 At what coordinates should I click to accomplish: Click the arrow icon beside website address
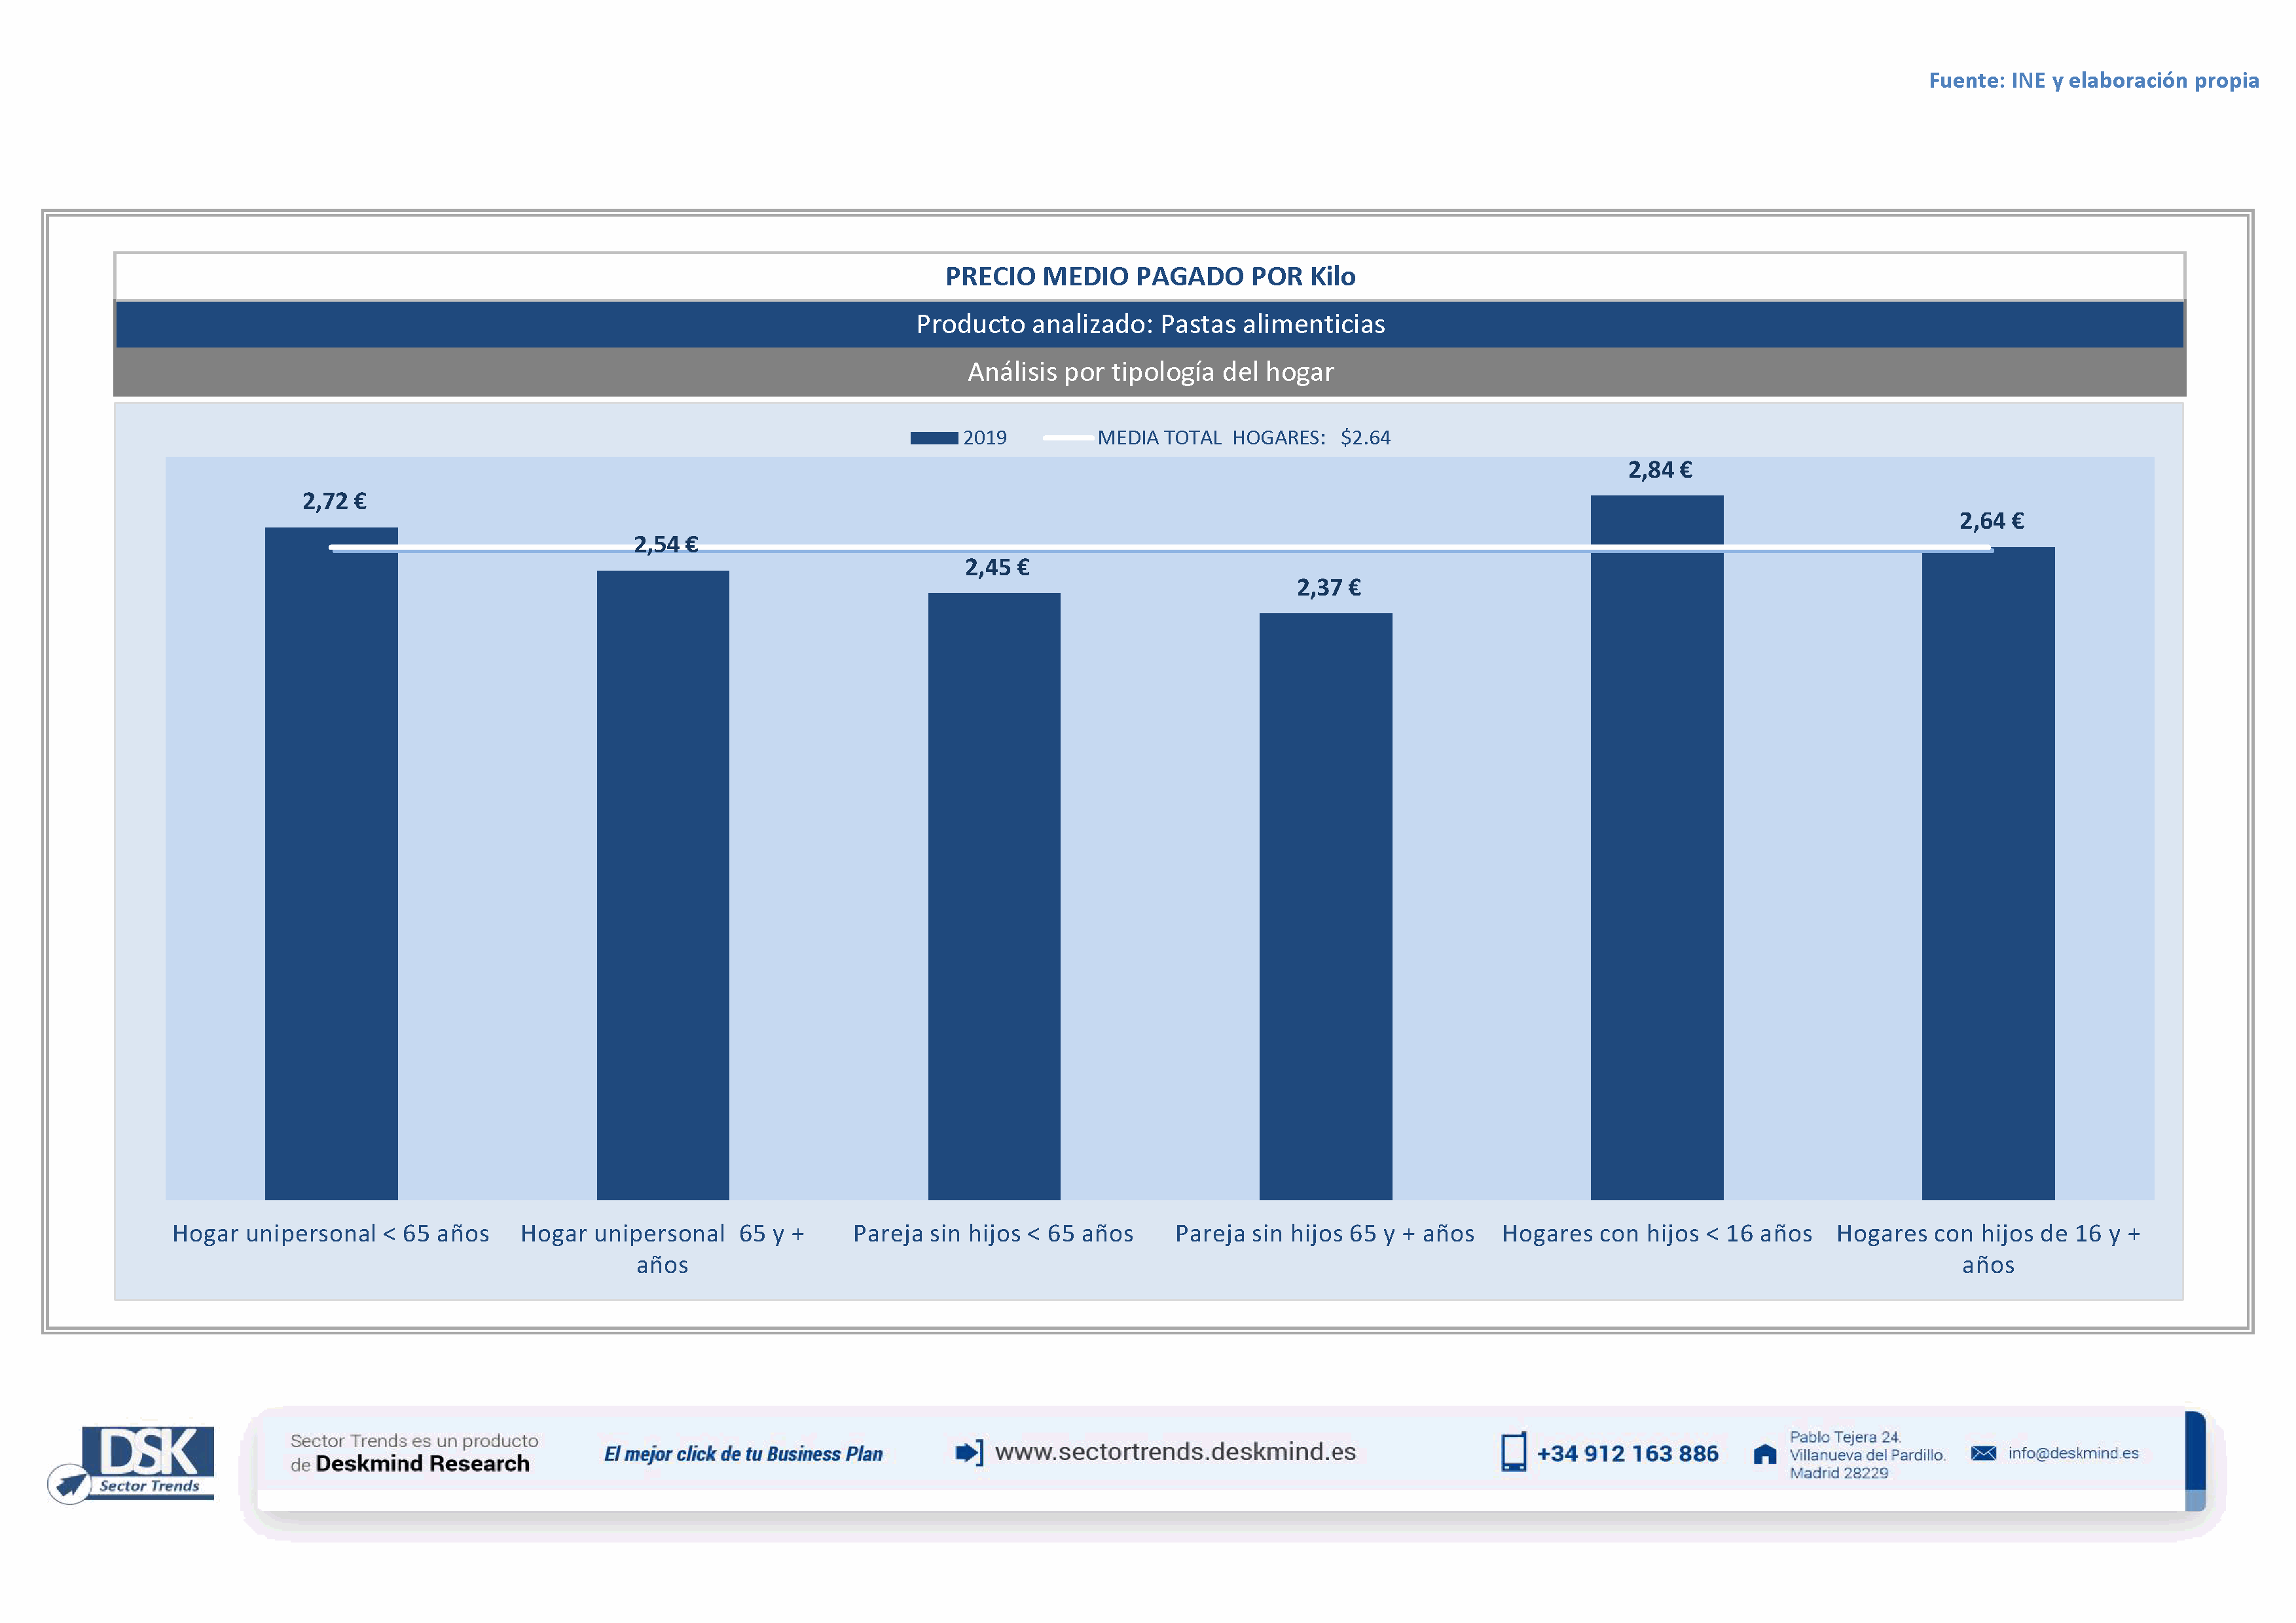click(x=968, y=1452)
